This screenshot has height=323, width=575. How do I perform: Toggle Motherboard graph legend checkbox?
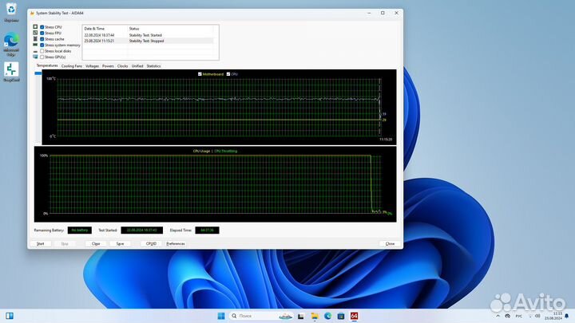pos(200,73)
